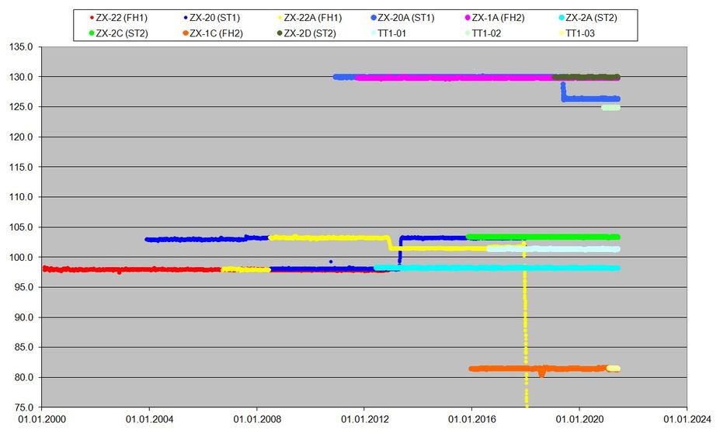Click the 01.01.2004 x-axis date label
This screenshot has width=720, height=433.
click(x=149, y=420)
